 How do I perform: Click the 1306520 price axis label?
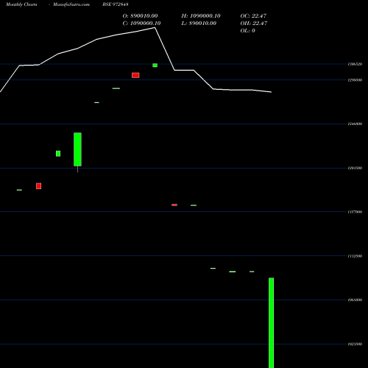tap(355, 64)
